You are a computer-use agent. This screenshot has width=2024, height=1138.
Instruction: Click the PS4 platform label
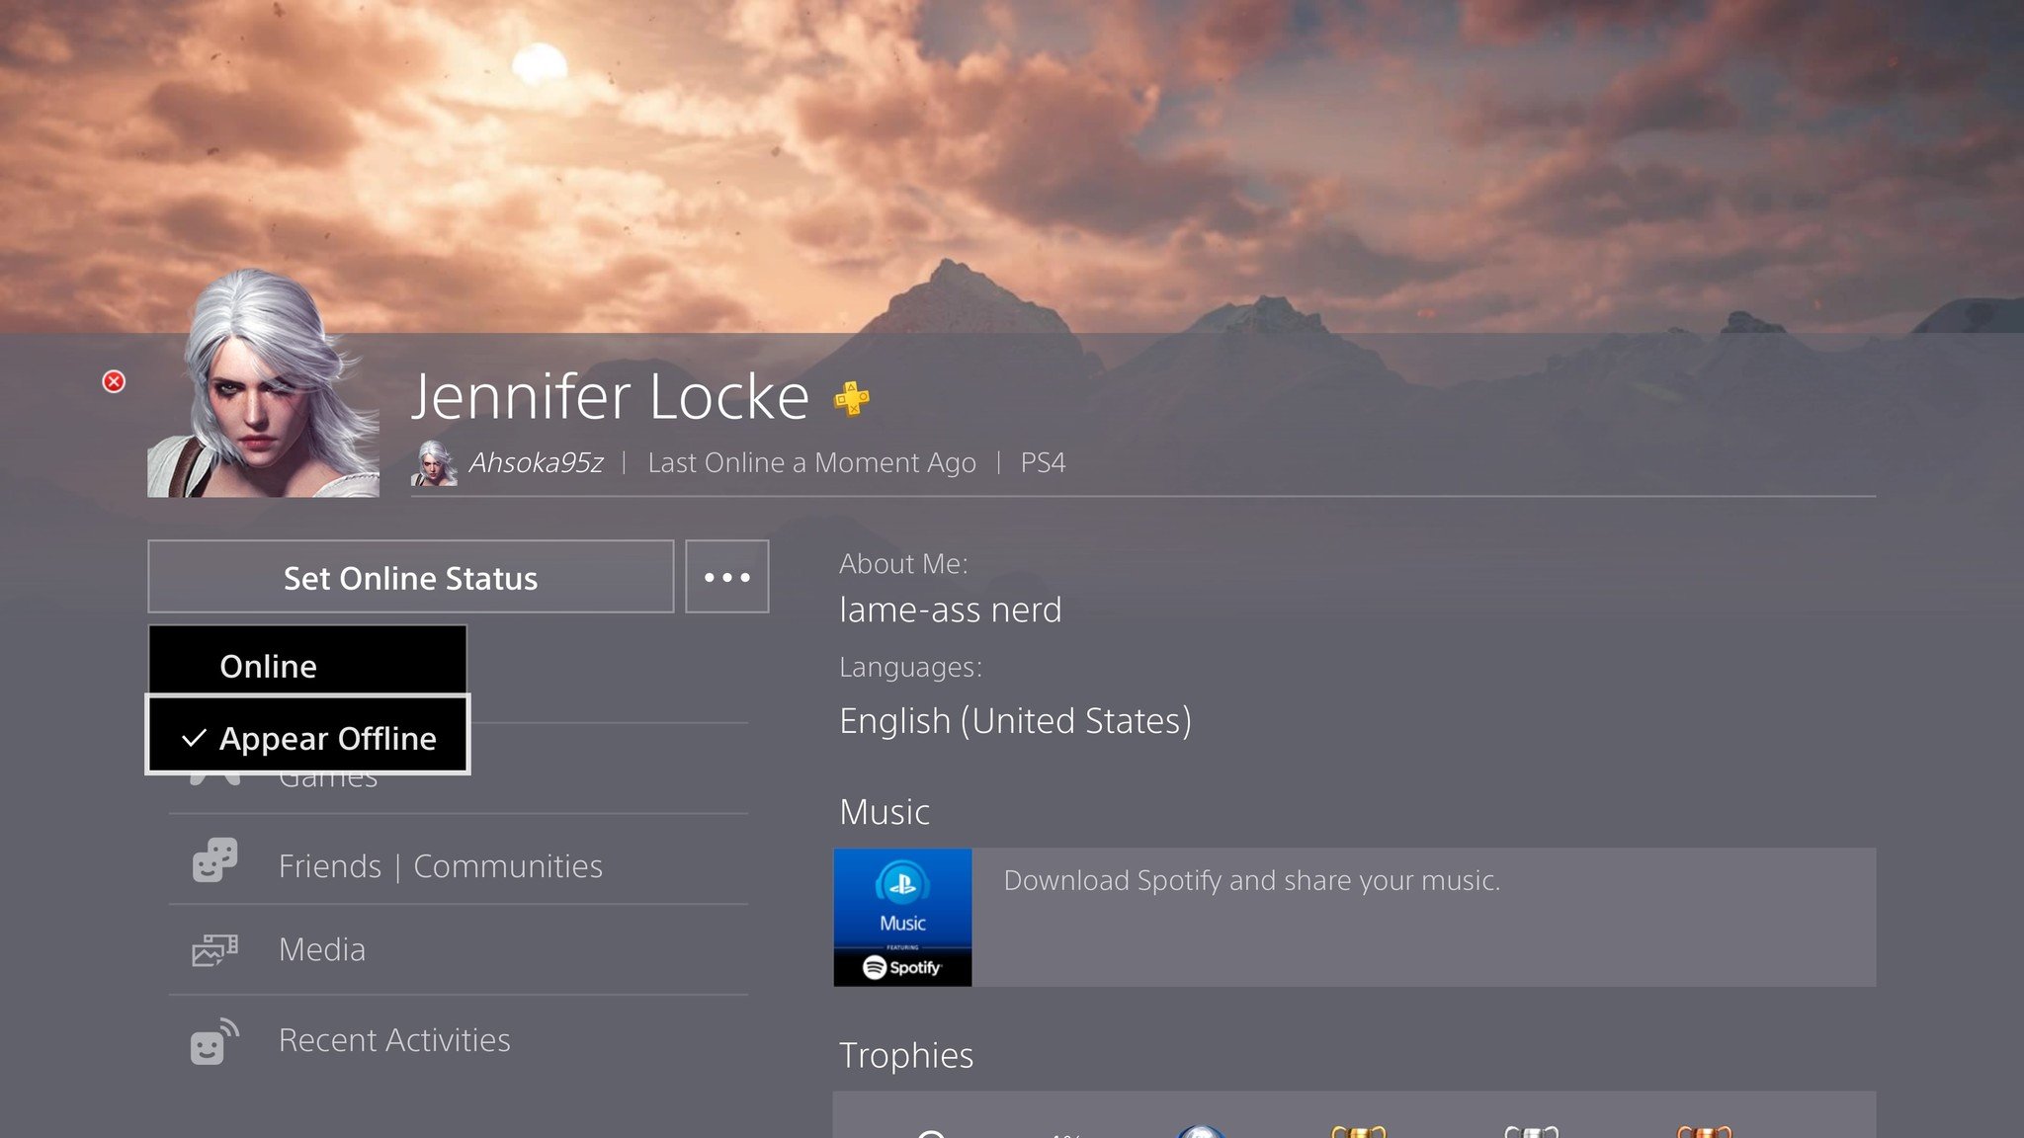pos(1043,462)
